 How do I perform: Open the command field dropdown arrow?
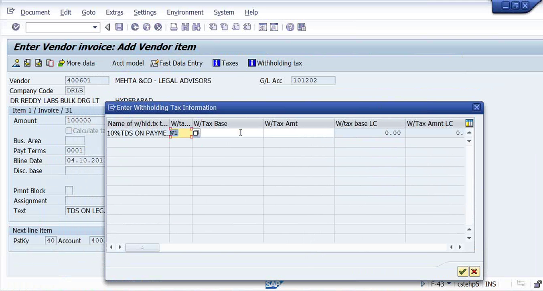click(95, 27)
